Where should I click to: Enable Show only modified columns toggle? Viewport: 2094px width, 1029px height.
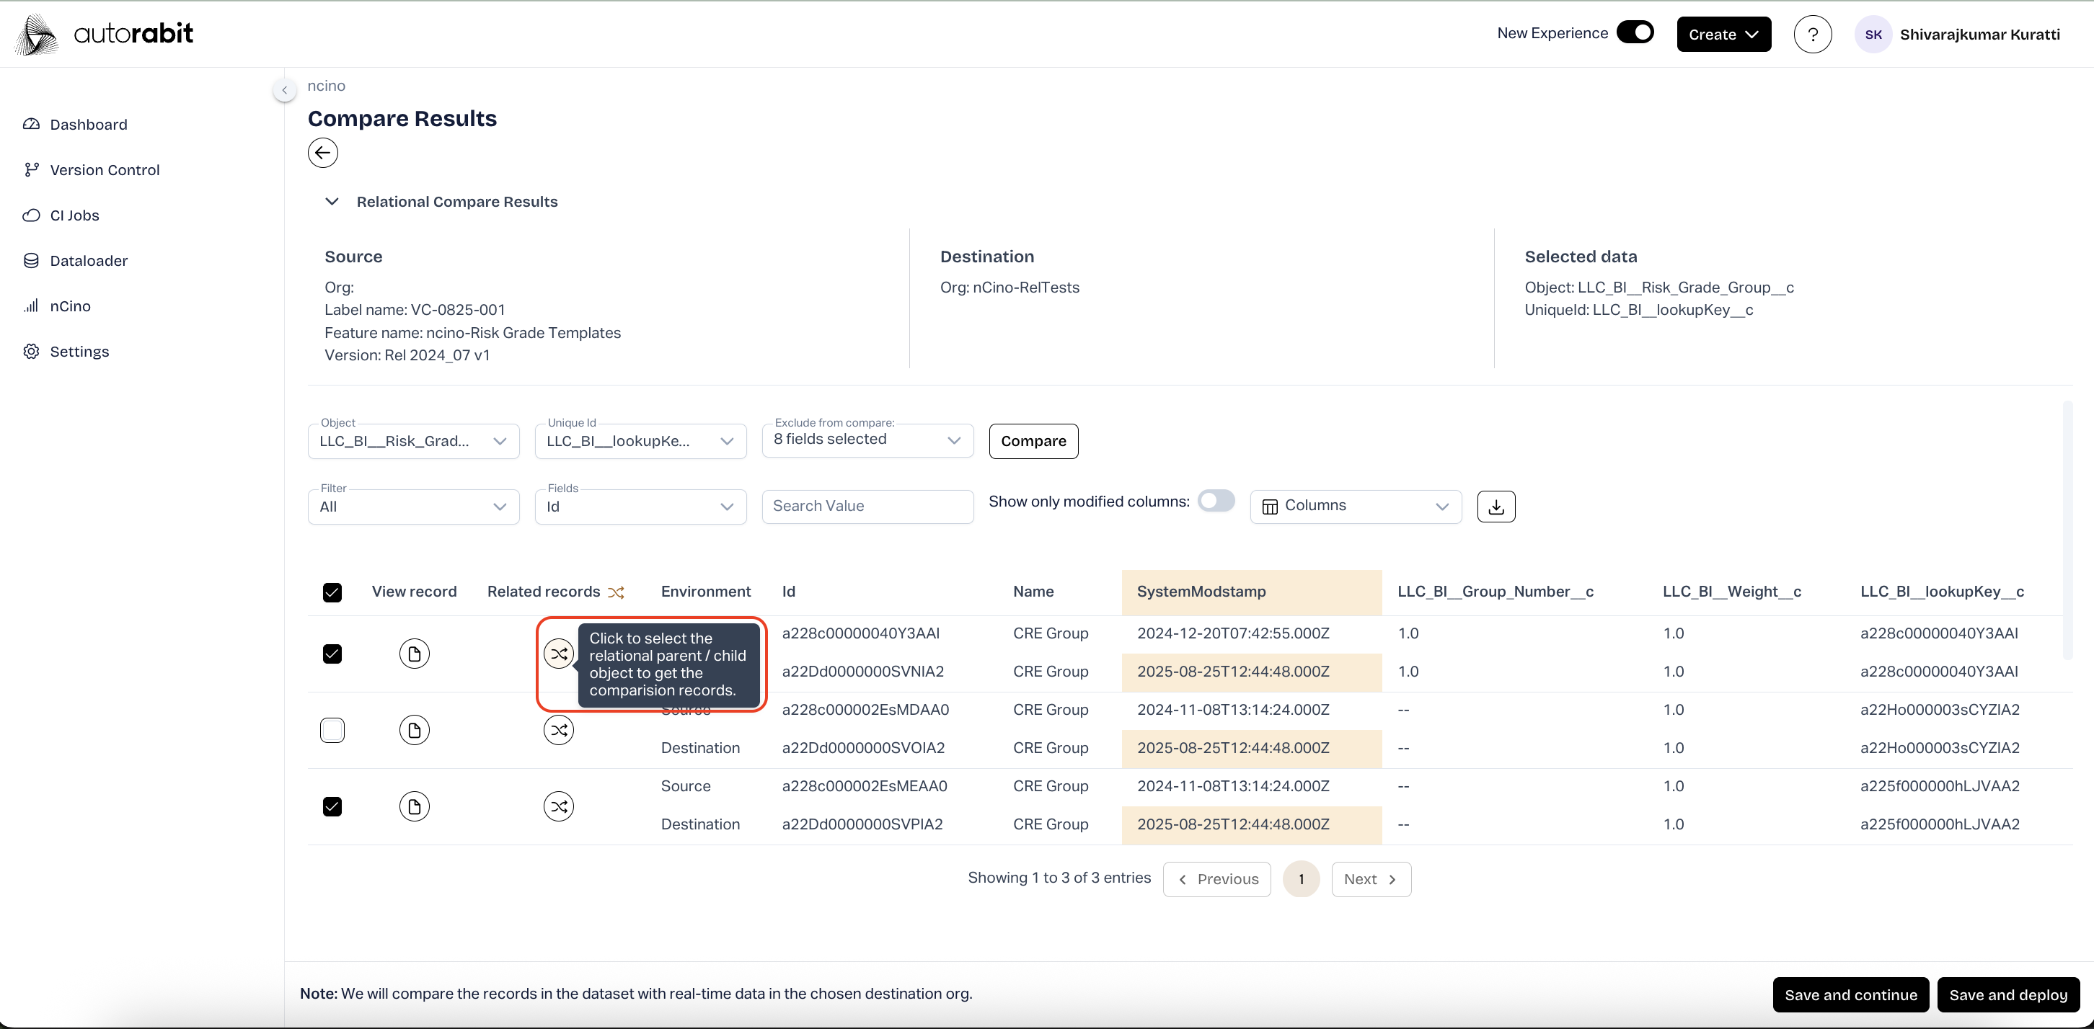1216,501
